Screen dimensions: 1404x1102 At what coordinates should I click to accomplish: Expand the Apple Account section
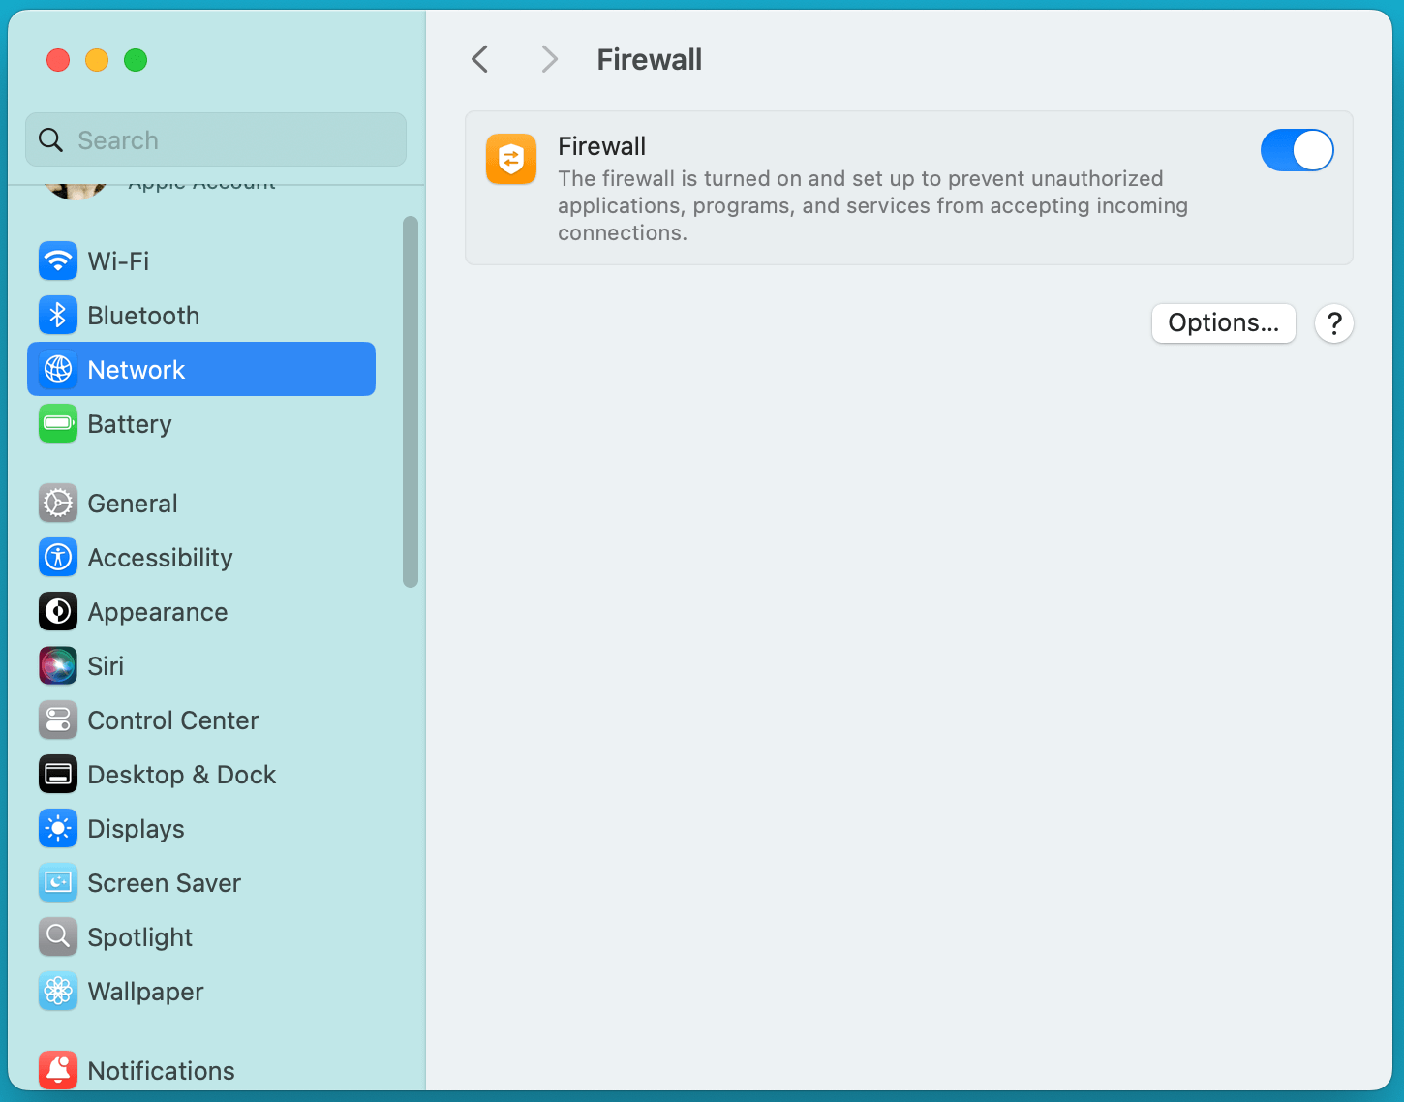[200, 182]
